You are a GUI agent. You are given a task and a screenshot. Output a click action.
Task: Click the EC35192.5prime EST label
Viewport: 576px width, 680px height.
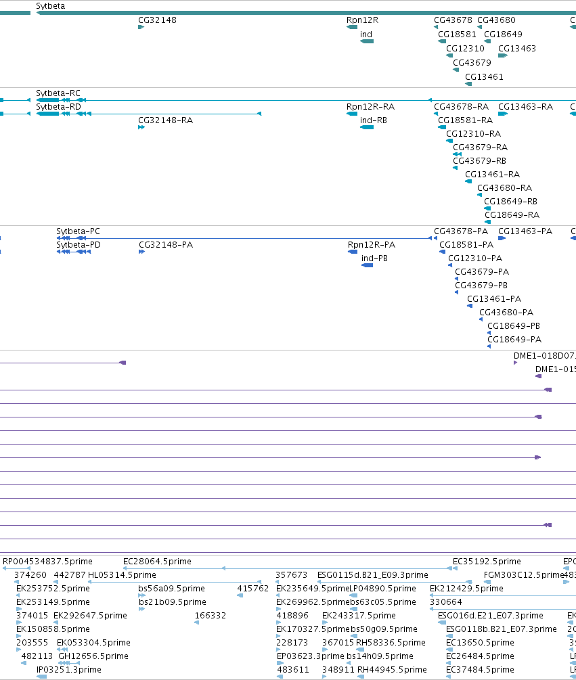[x=487, y=561]
